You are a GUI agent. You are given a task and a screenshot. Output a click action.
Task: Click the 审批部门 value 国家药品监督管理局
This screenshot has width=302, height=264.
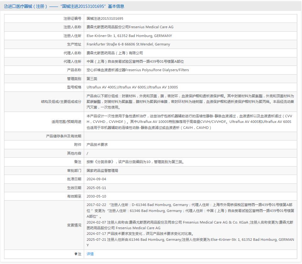[104, 170]
